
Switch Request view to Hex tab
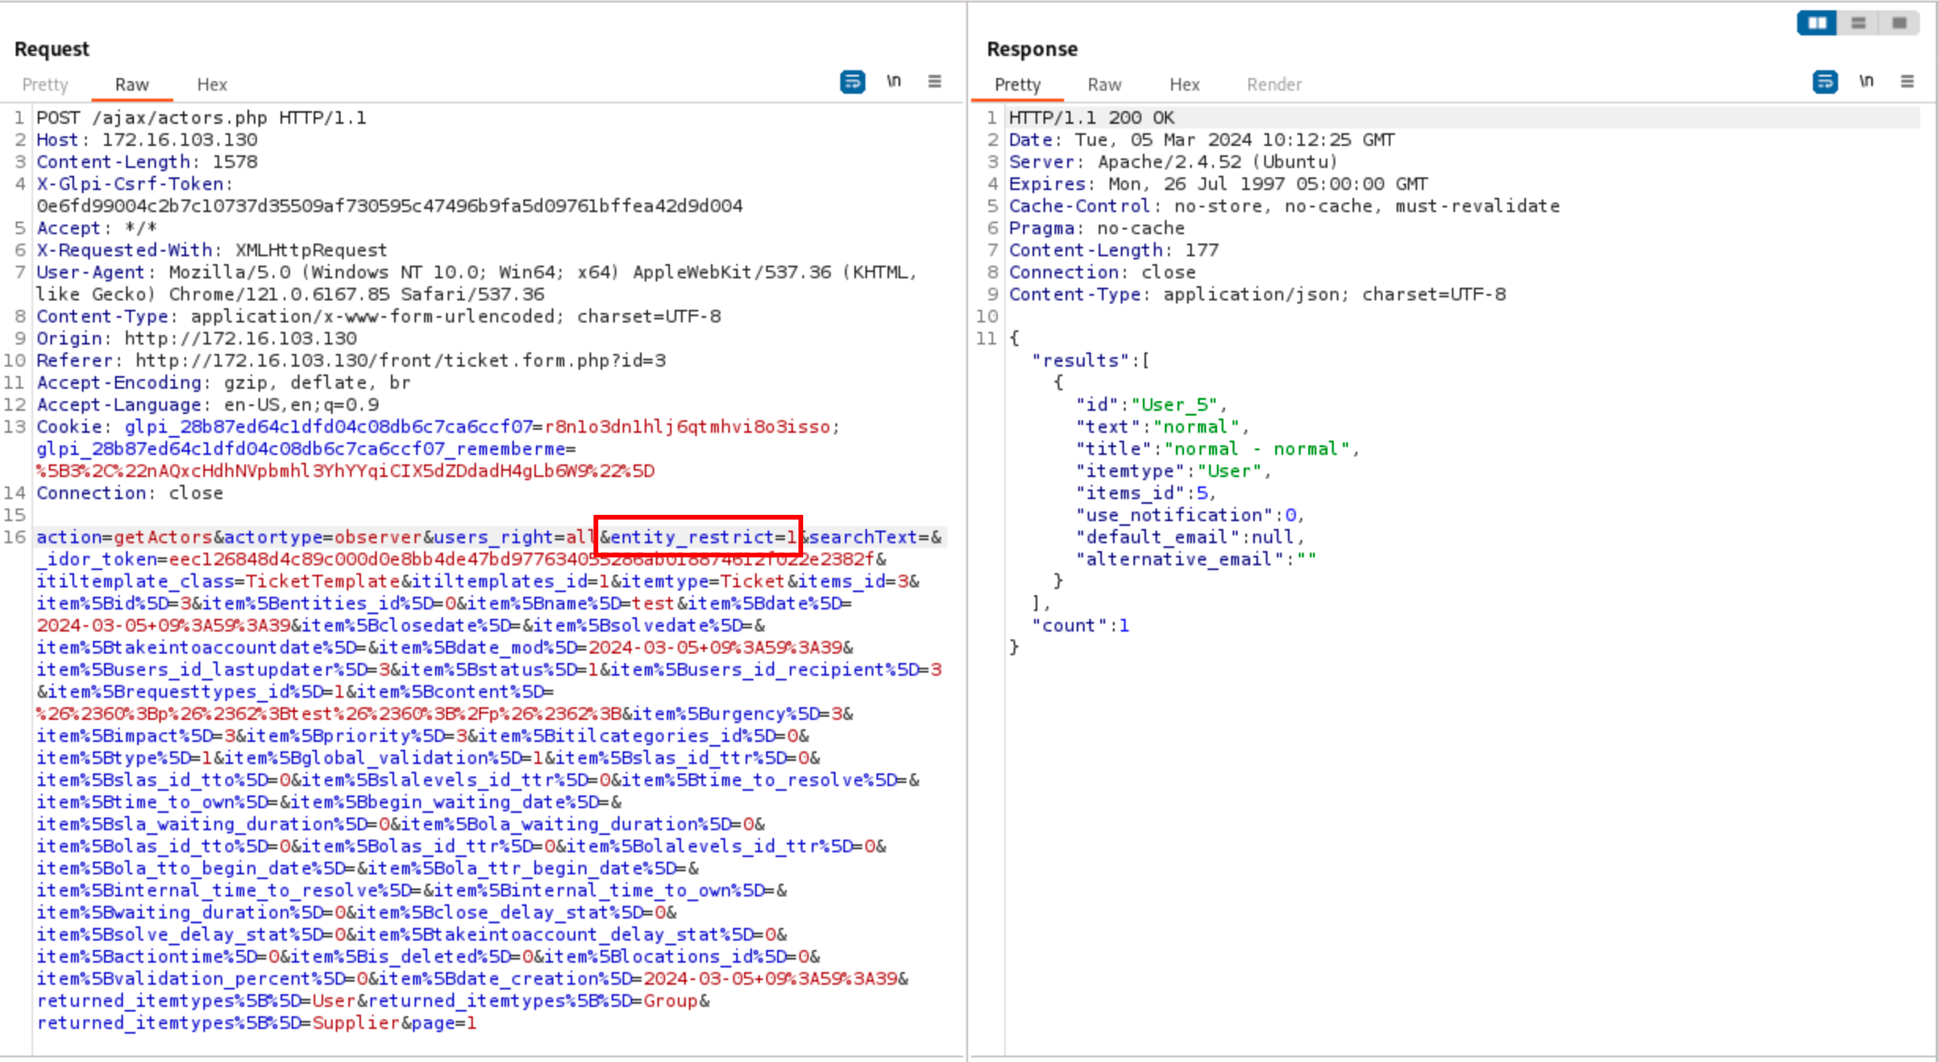tap(212, 84)
